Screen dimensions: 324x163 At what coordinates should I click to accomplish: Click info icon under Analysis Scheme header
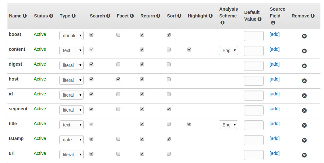222,23
